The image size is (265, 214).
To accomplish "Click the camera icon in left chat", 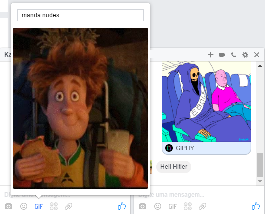I will click(8, 206).
